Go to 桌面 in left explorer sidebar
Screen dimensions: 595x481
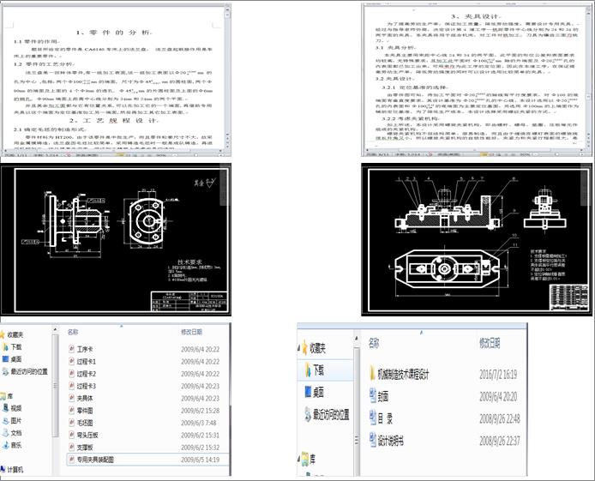(x=12, y=359)
